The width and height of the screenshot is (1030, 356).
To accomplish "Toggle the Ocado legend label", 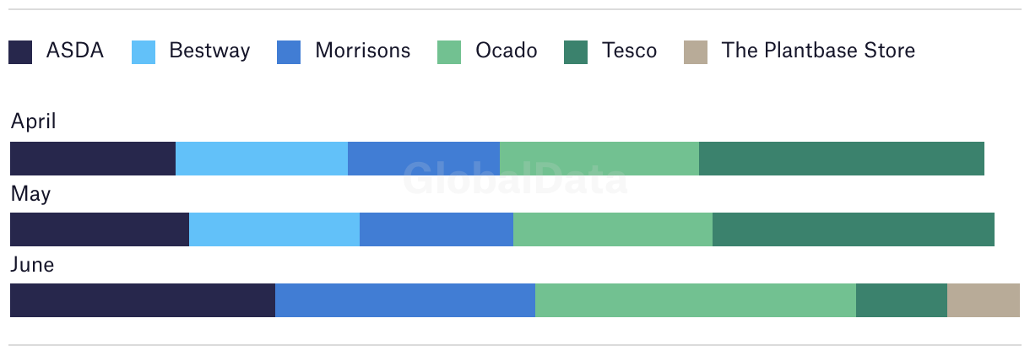I will pos(506,51).
